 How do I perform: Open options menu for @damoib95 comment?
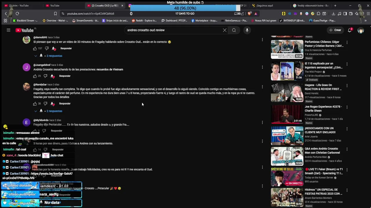pyautogui.click(x=262, y=40)
